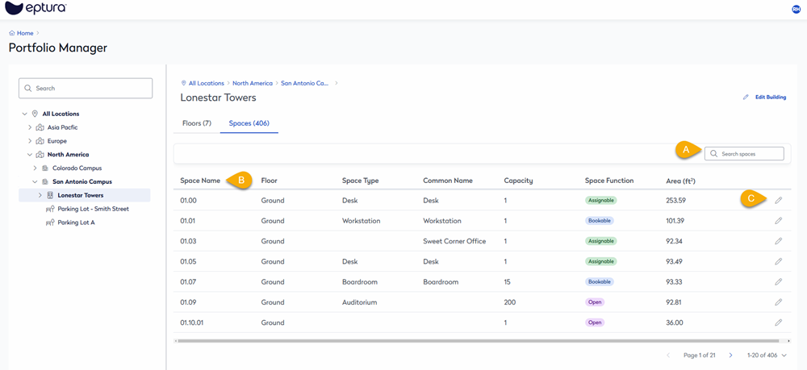This screenshot has height=370, width=807.
Task: Select Asia Pacfic in the tree
Action: [x=63, y=127]
